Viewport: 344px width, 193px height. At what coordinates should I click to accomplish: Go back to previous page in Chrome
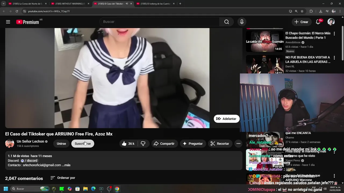coord(4,11)
